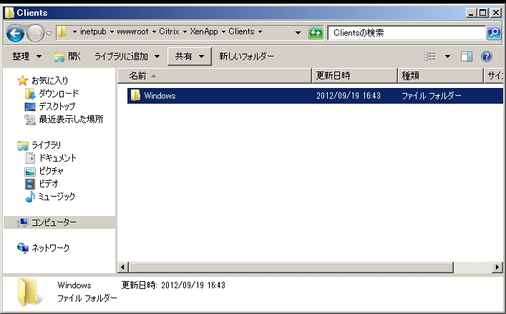
Task: Click 新しいフォルダー button
Action: click(x=246, y=56)
